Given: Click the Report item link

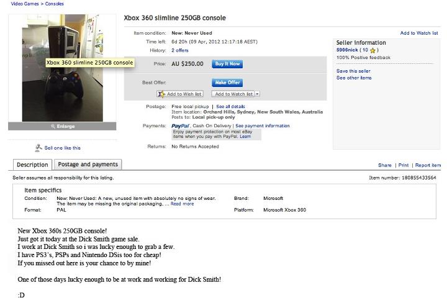Looking at the screenshot, I should (x=428, y=165).
